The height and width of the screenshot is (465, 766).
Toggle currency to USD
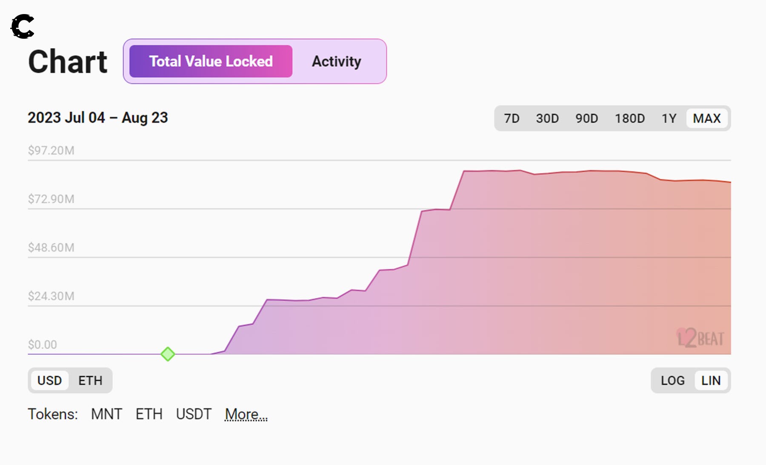pyautogui.click(x=50, y=380)
